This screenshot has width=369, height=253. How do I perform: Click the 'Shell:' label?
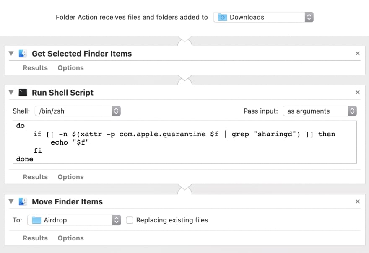(21, 111)
